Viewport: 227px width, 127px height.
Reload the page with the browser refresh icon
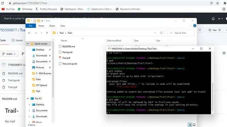click(2, 3)
